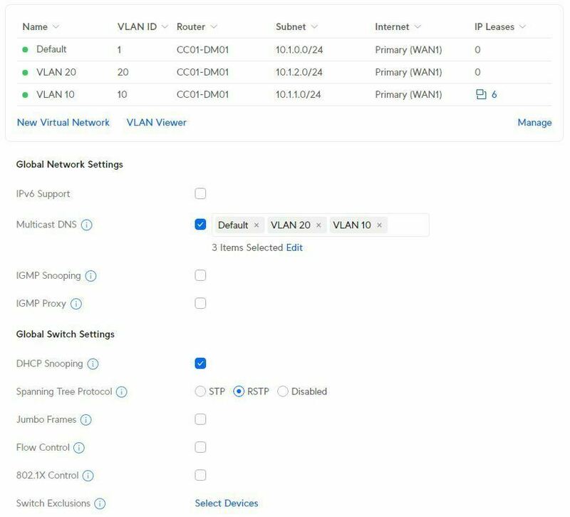Disable DHCP Snooping

coord(200,363)
